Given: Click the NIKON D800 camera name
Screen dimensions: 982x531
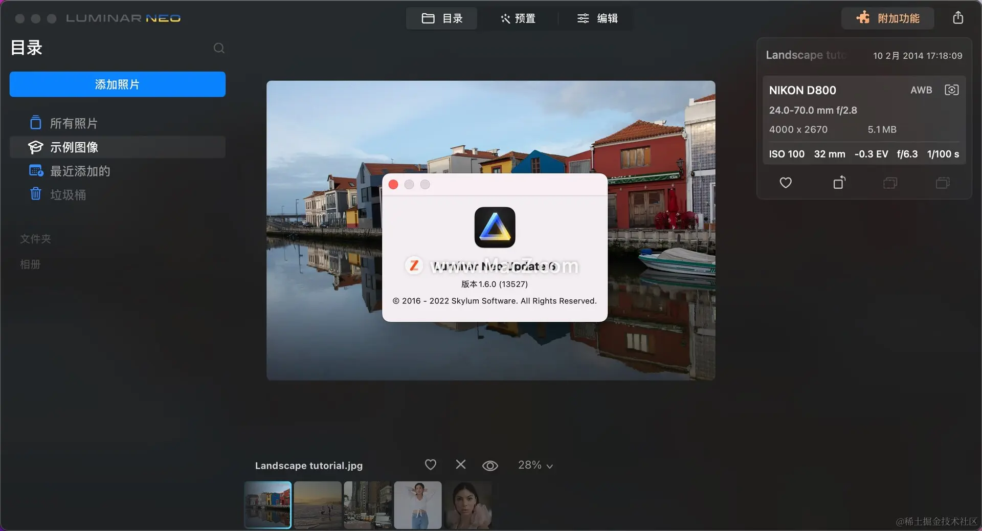Looking at the screenshot, I should (x=802, y=90).
